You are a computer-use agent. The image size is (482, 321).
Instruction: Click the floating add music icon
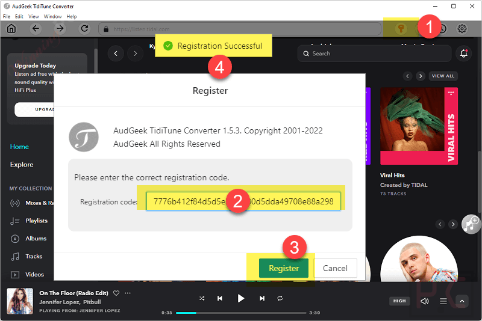(471, 224)
